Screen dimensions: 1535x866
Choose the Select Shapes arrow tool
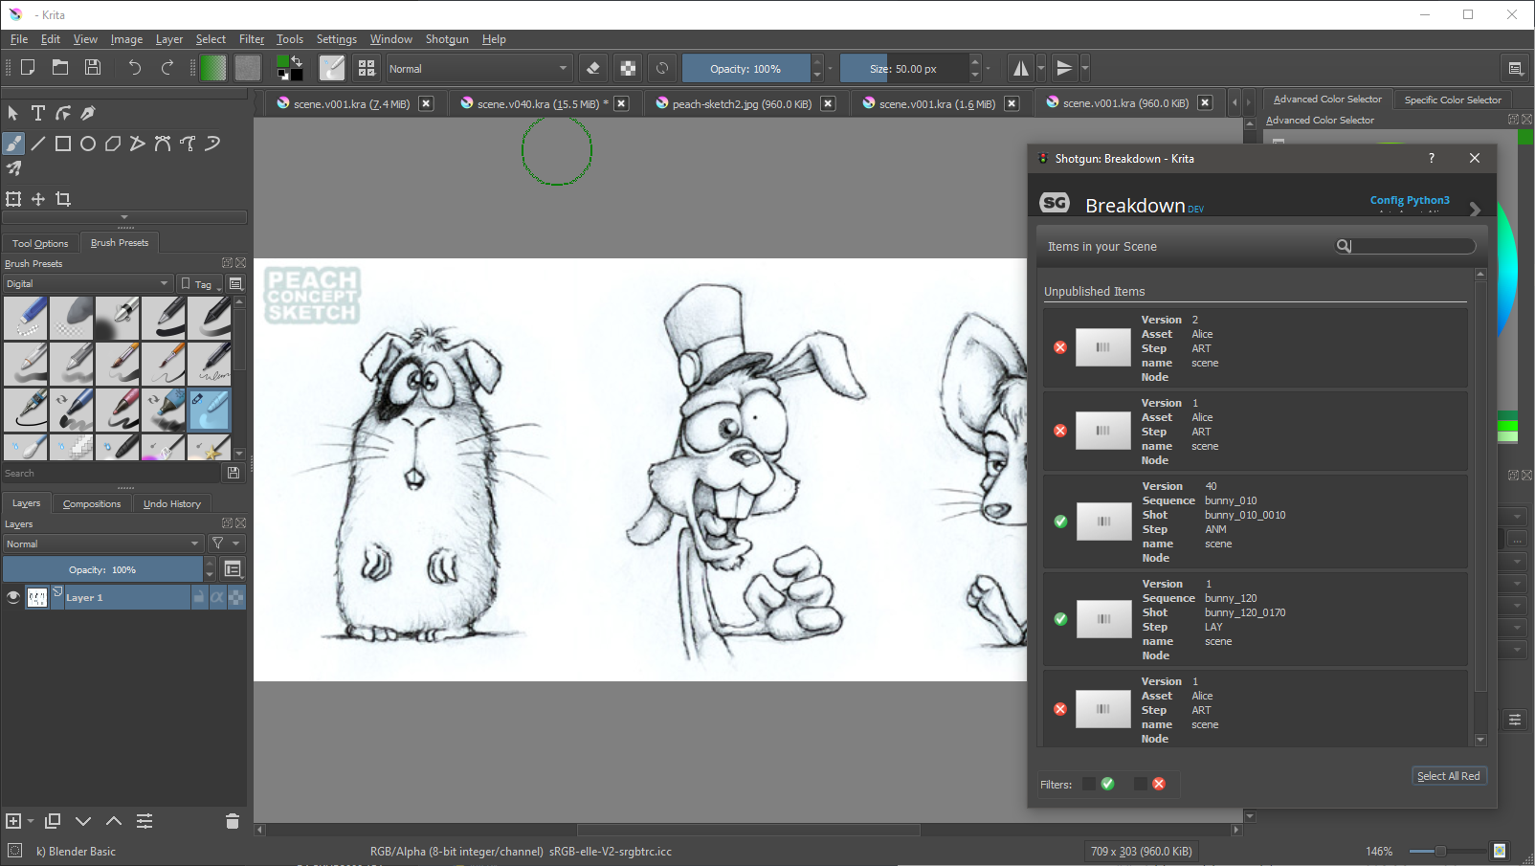[13, 113]
